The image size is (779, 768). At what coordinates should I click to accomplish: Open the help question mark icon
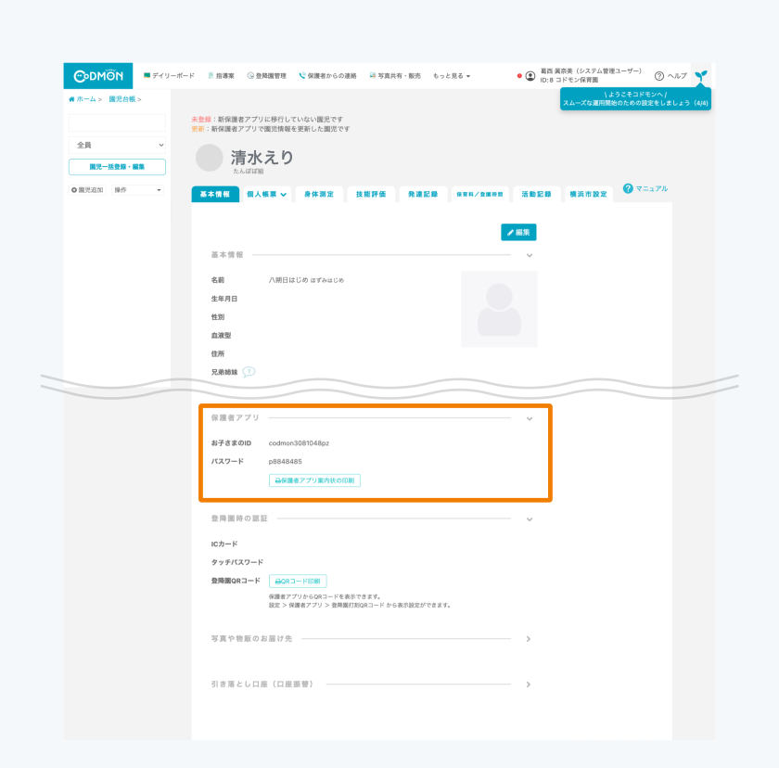pyautogui.click(x=659, y=76)
